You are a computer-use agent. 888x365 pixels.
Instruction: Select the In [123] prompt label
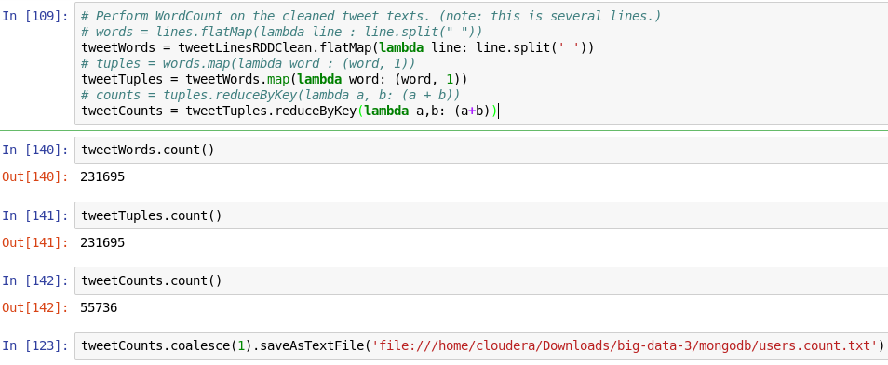point(35,345)
